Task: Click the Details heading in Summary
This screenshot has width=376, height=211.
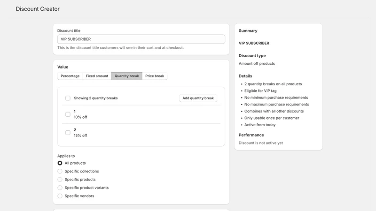Action: (245, 76)
